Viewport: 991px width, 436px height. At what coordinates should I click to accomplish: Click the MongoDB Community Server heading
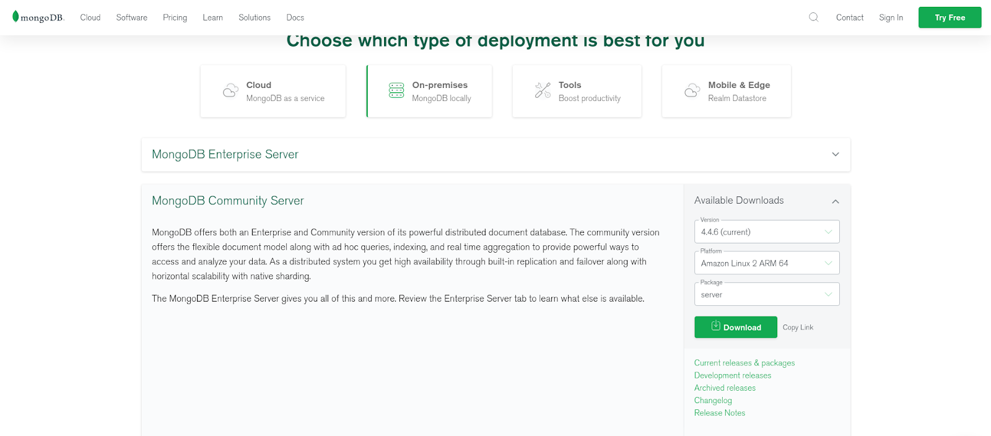click(228, 201)
